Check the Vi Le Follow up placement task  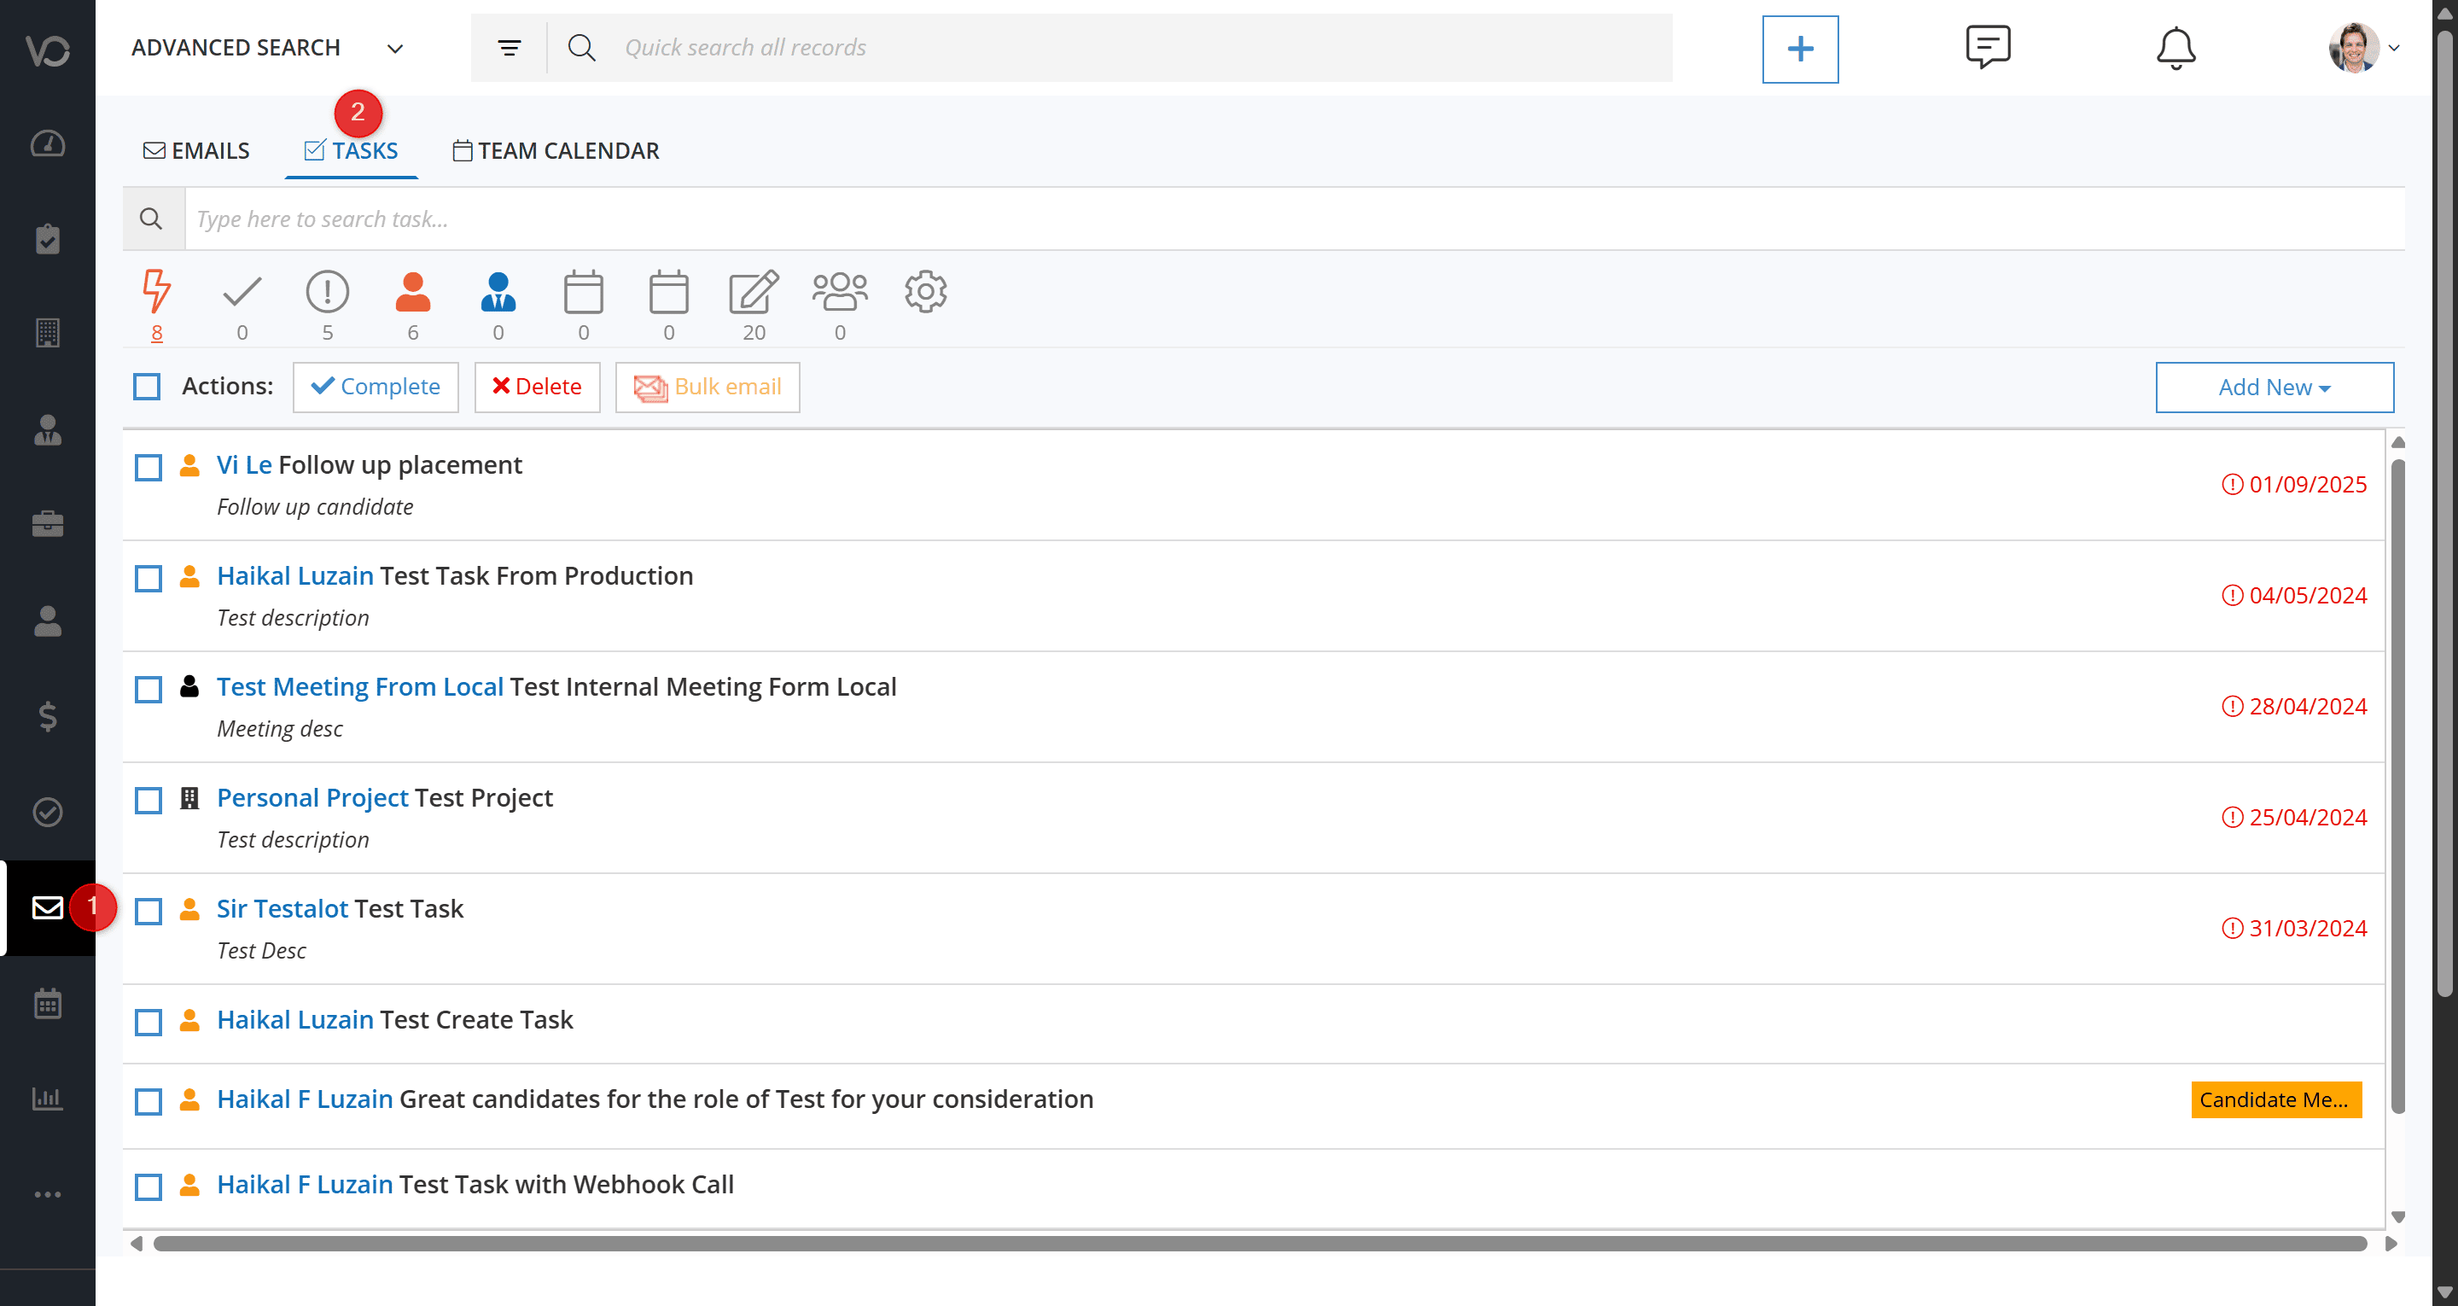coord(149,468)
